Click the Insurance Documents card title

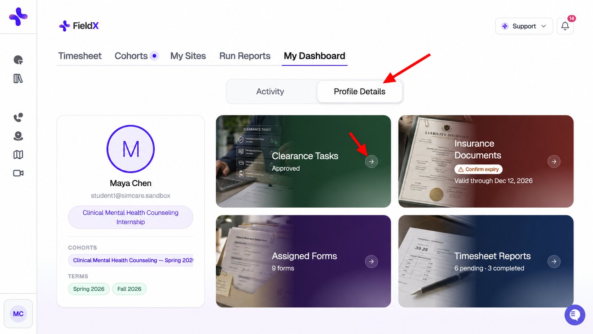(x=478, y=149)
